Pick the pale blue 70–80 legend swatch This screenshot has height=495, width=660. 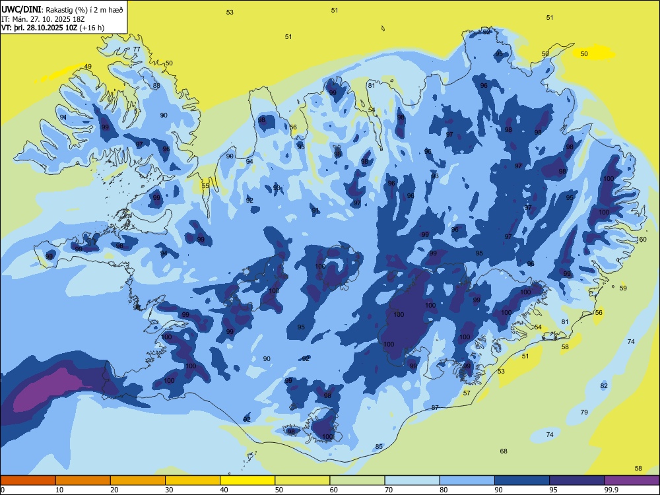pos(412,480)
